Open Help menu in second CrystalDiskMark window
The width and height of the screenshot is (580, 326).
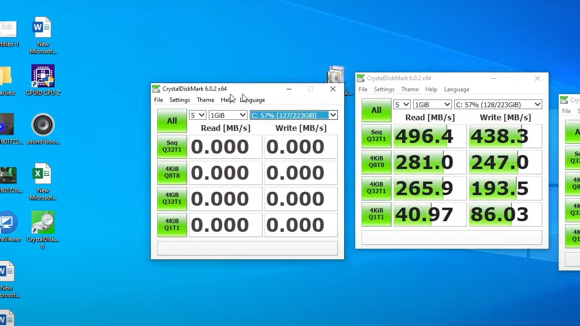431,89
